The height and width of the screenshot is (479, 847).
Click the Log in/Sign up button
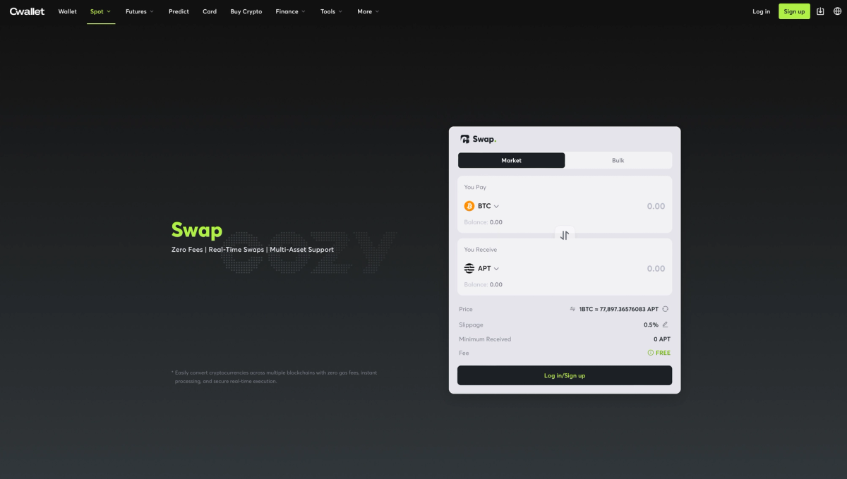(565, 375)
